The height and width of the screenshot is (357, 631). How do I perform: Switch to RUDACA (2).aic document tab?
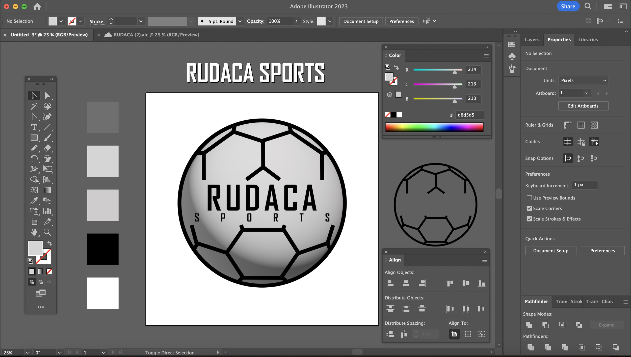point(156,35)
